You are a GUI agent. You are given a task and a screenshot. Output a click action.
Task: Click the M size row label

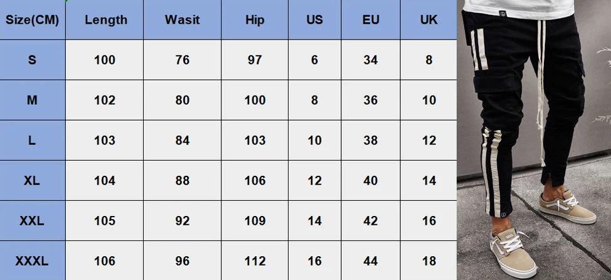33,100
